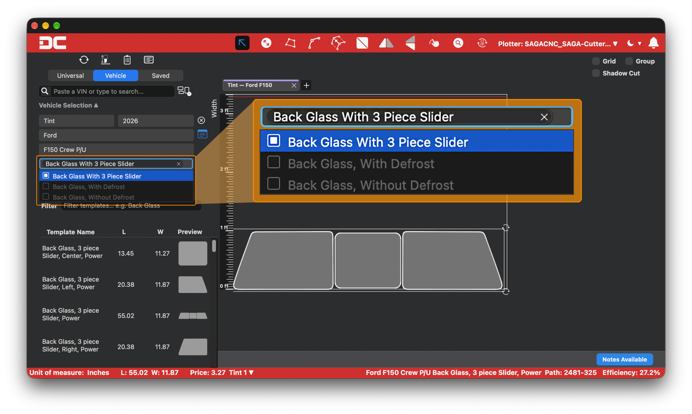Click the Notes Available button
This screenshot has height=414, width=692.
(x=624, y=359)
